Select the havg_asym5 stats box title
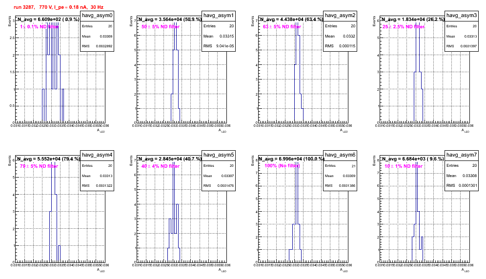This screenshot has width=486, height=279. click(219, 155)
